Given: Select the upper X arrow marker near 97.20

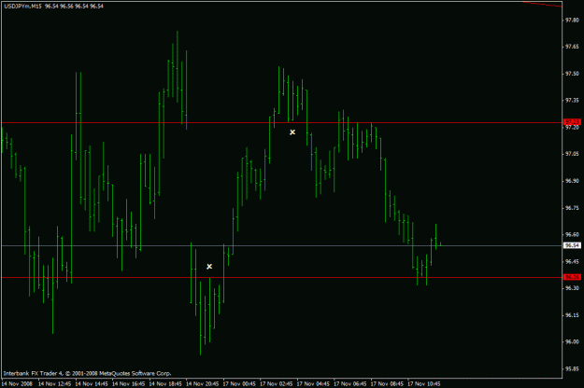Looking at the screenshot, I should point(292,132).
